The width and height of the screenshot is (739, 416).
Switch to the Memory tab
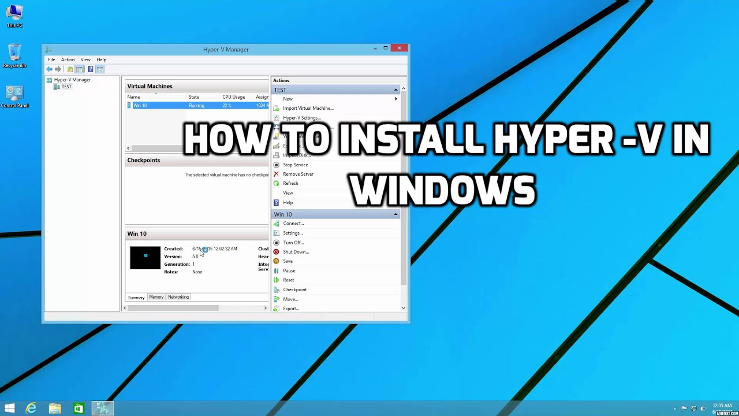[156, 297]
